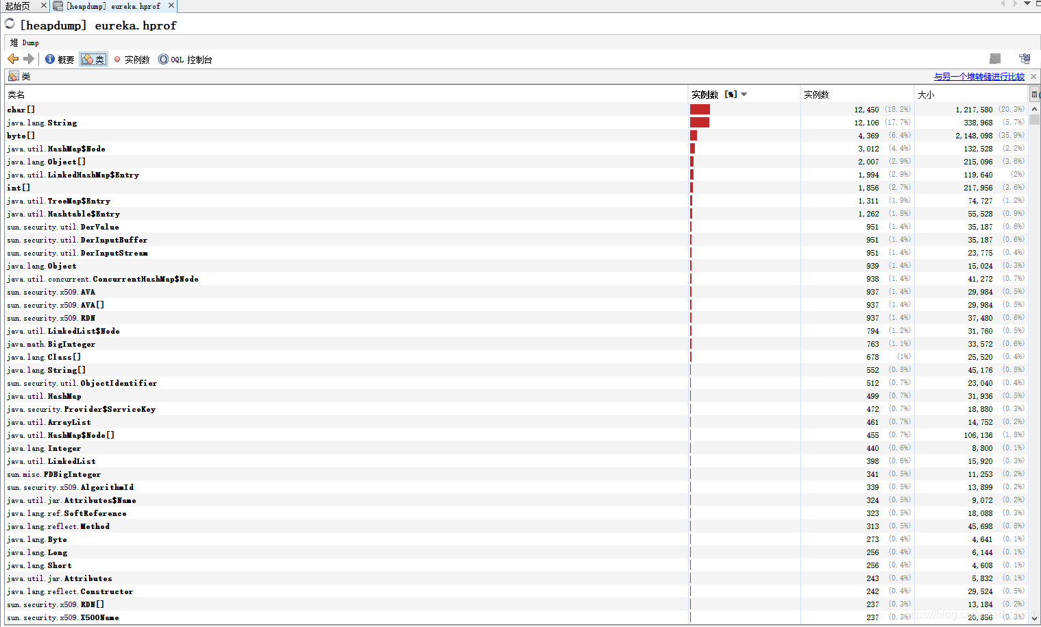Sort by the 大小 size column
Viewport: 1041px width, 627px height.
point(972,95)
